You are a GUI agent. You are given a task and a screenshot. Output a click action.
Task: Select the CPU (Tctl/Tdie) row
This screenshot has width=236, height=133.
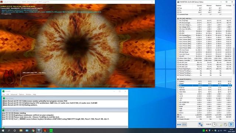tap(205, 21)
